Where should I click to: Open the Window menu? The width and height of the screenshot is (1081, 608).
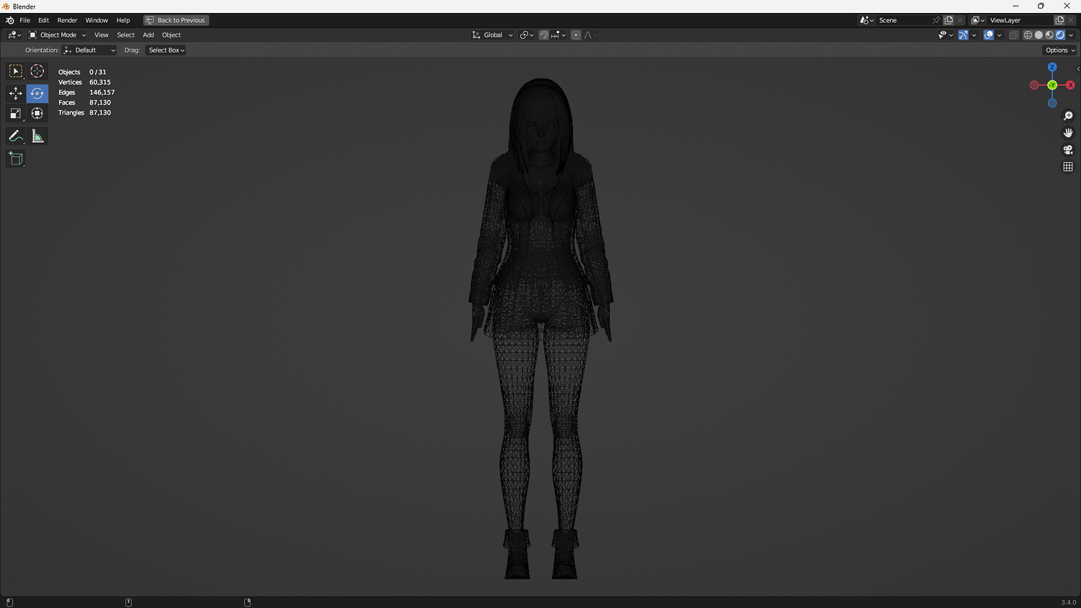pyautogui.click(x=97, y=20)
